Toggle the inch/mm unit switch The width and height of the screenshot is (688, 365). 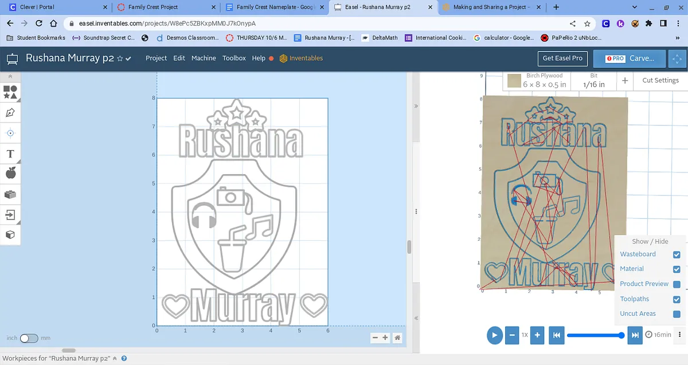click(29, 338)
